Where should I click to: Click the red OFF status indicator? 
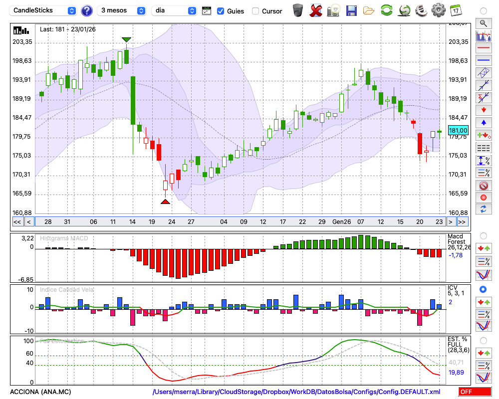(x=475, y=392)
